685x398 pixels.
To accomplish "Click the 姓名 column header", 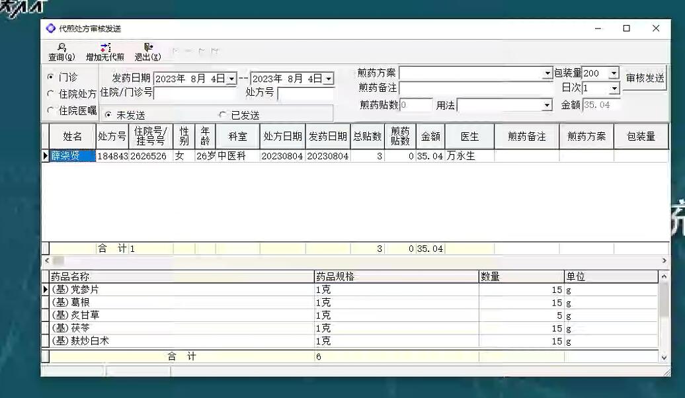I will point(73,136).
